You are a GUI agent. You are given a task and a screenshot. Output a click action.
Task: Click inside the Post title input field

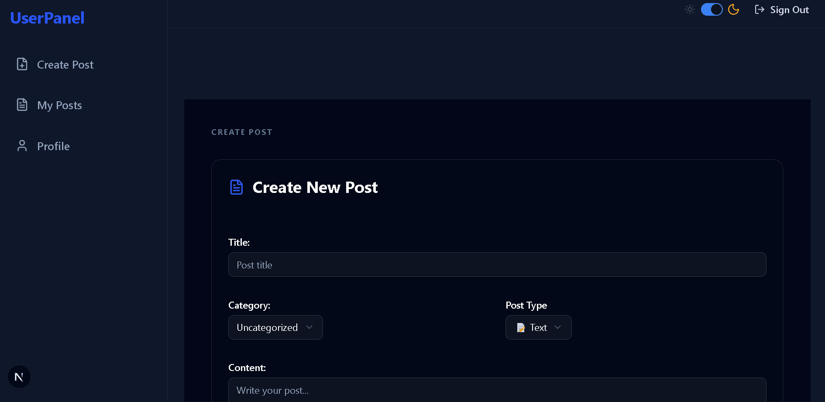[x=497, y=265]
